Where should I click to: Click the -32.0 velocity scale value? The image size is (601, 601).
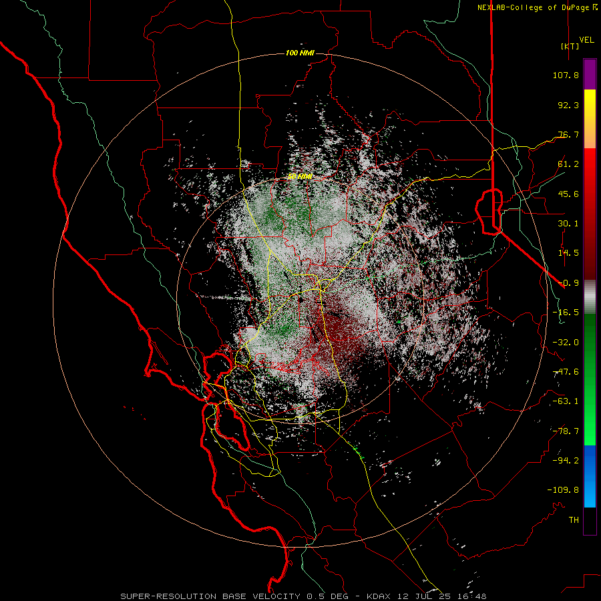(x=566, y=343)
